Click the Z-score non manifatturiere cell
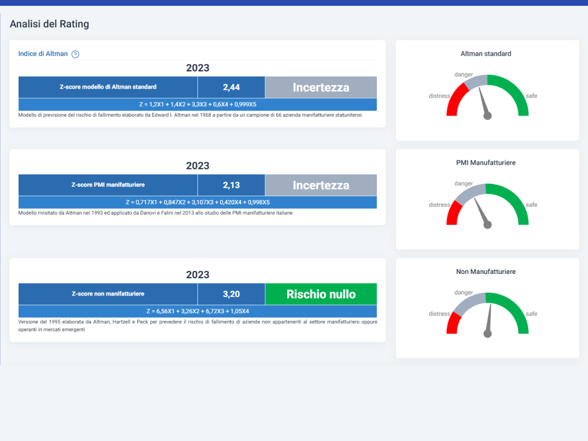588x441 pixels. (108, 294)
